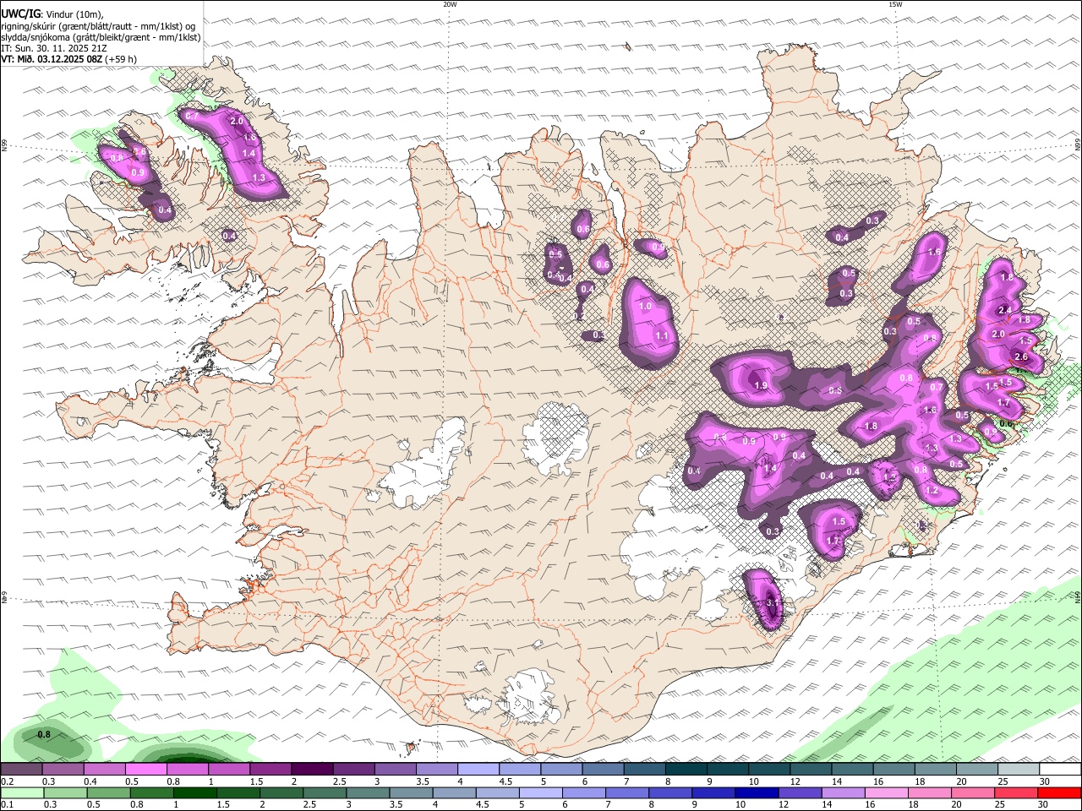Click the VT: Mið. 03.12.2025 08Z timestamp

point(68,58)
